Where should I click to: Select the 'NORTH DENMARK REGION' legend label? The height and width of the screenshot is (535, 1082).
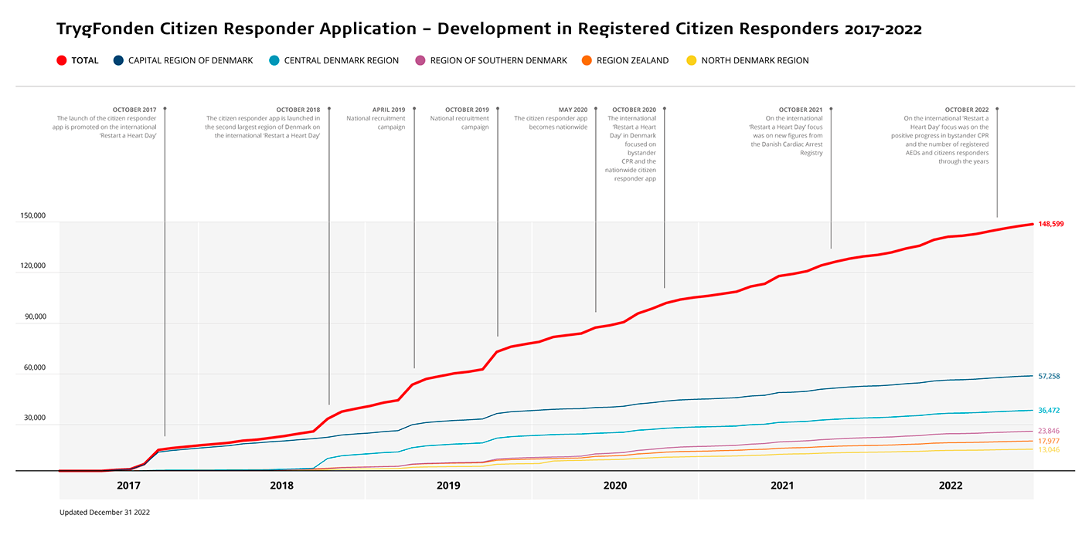click(755, 60)
